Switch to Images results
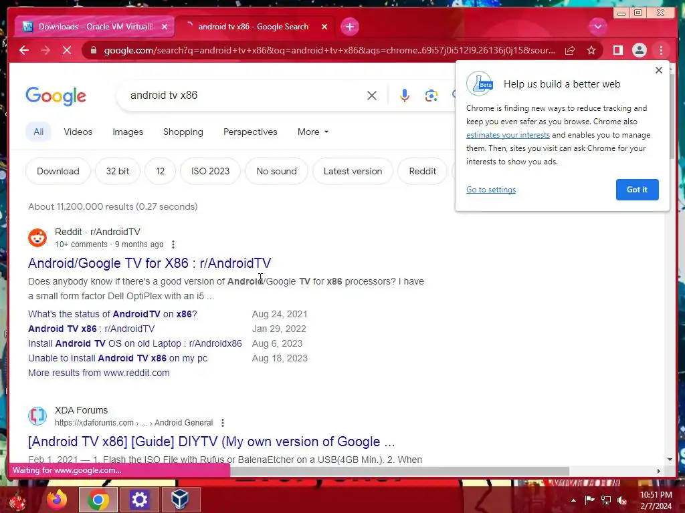The image size is (685, 513). [x=128, y=132]
